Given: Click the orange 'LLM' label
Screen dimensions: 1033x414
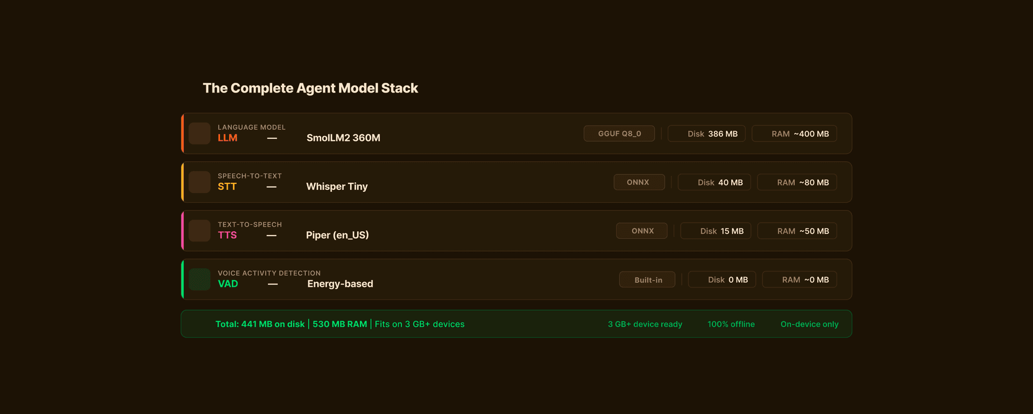Looking at the screenshot, I should click(x=228, y=138).
